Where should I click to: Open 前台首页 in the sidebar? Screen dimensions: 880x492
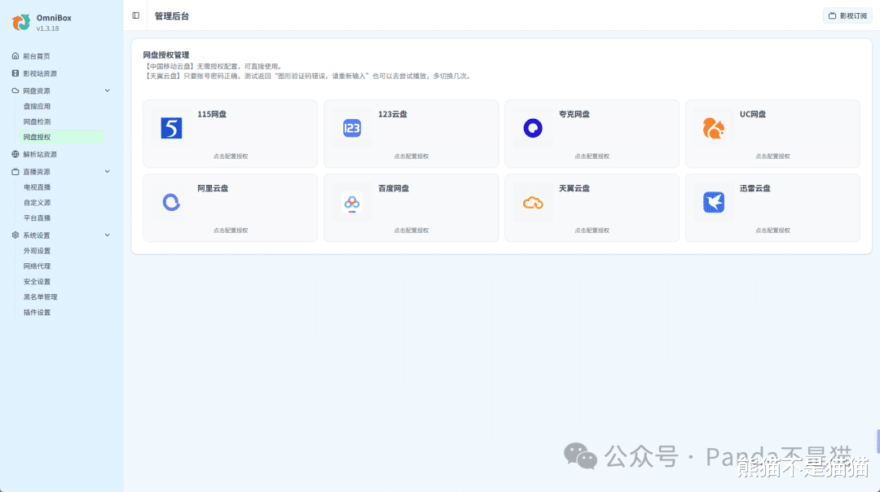tap(37, 56)
